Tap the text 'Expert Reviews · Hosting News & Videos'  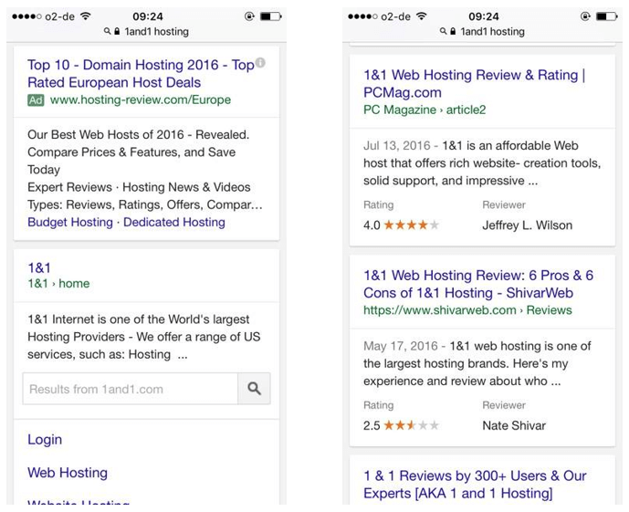(x=139, y=187)
